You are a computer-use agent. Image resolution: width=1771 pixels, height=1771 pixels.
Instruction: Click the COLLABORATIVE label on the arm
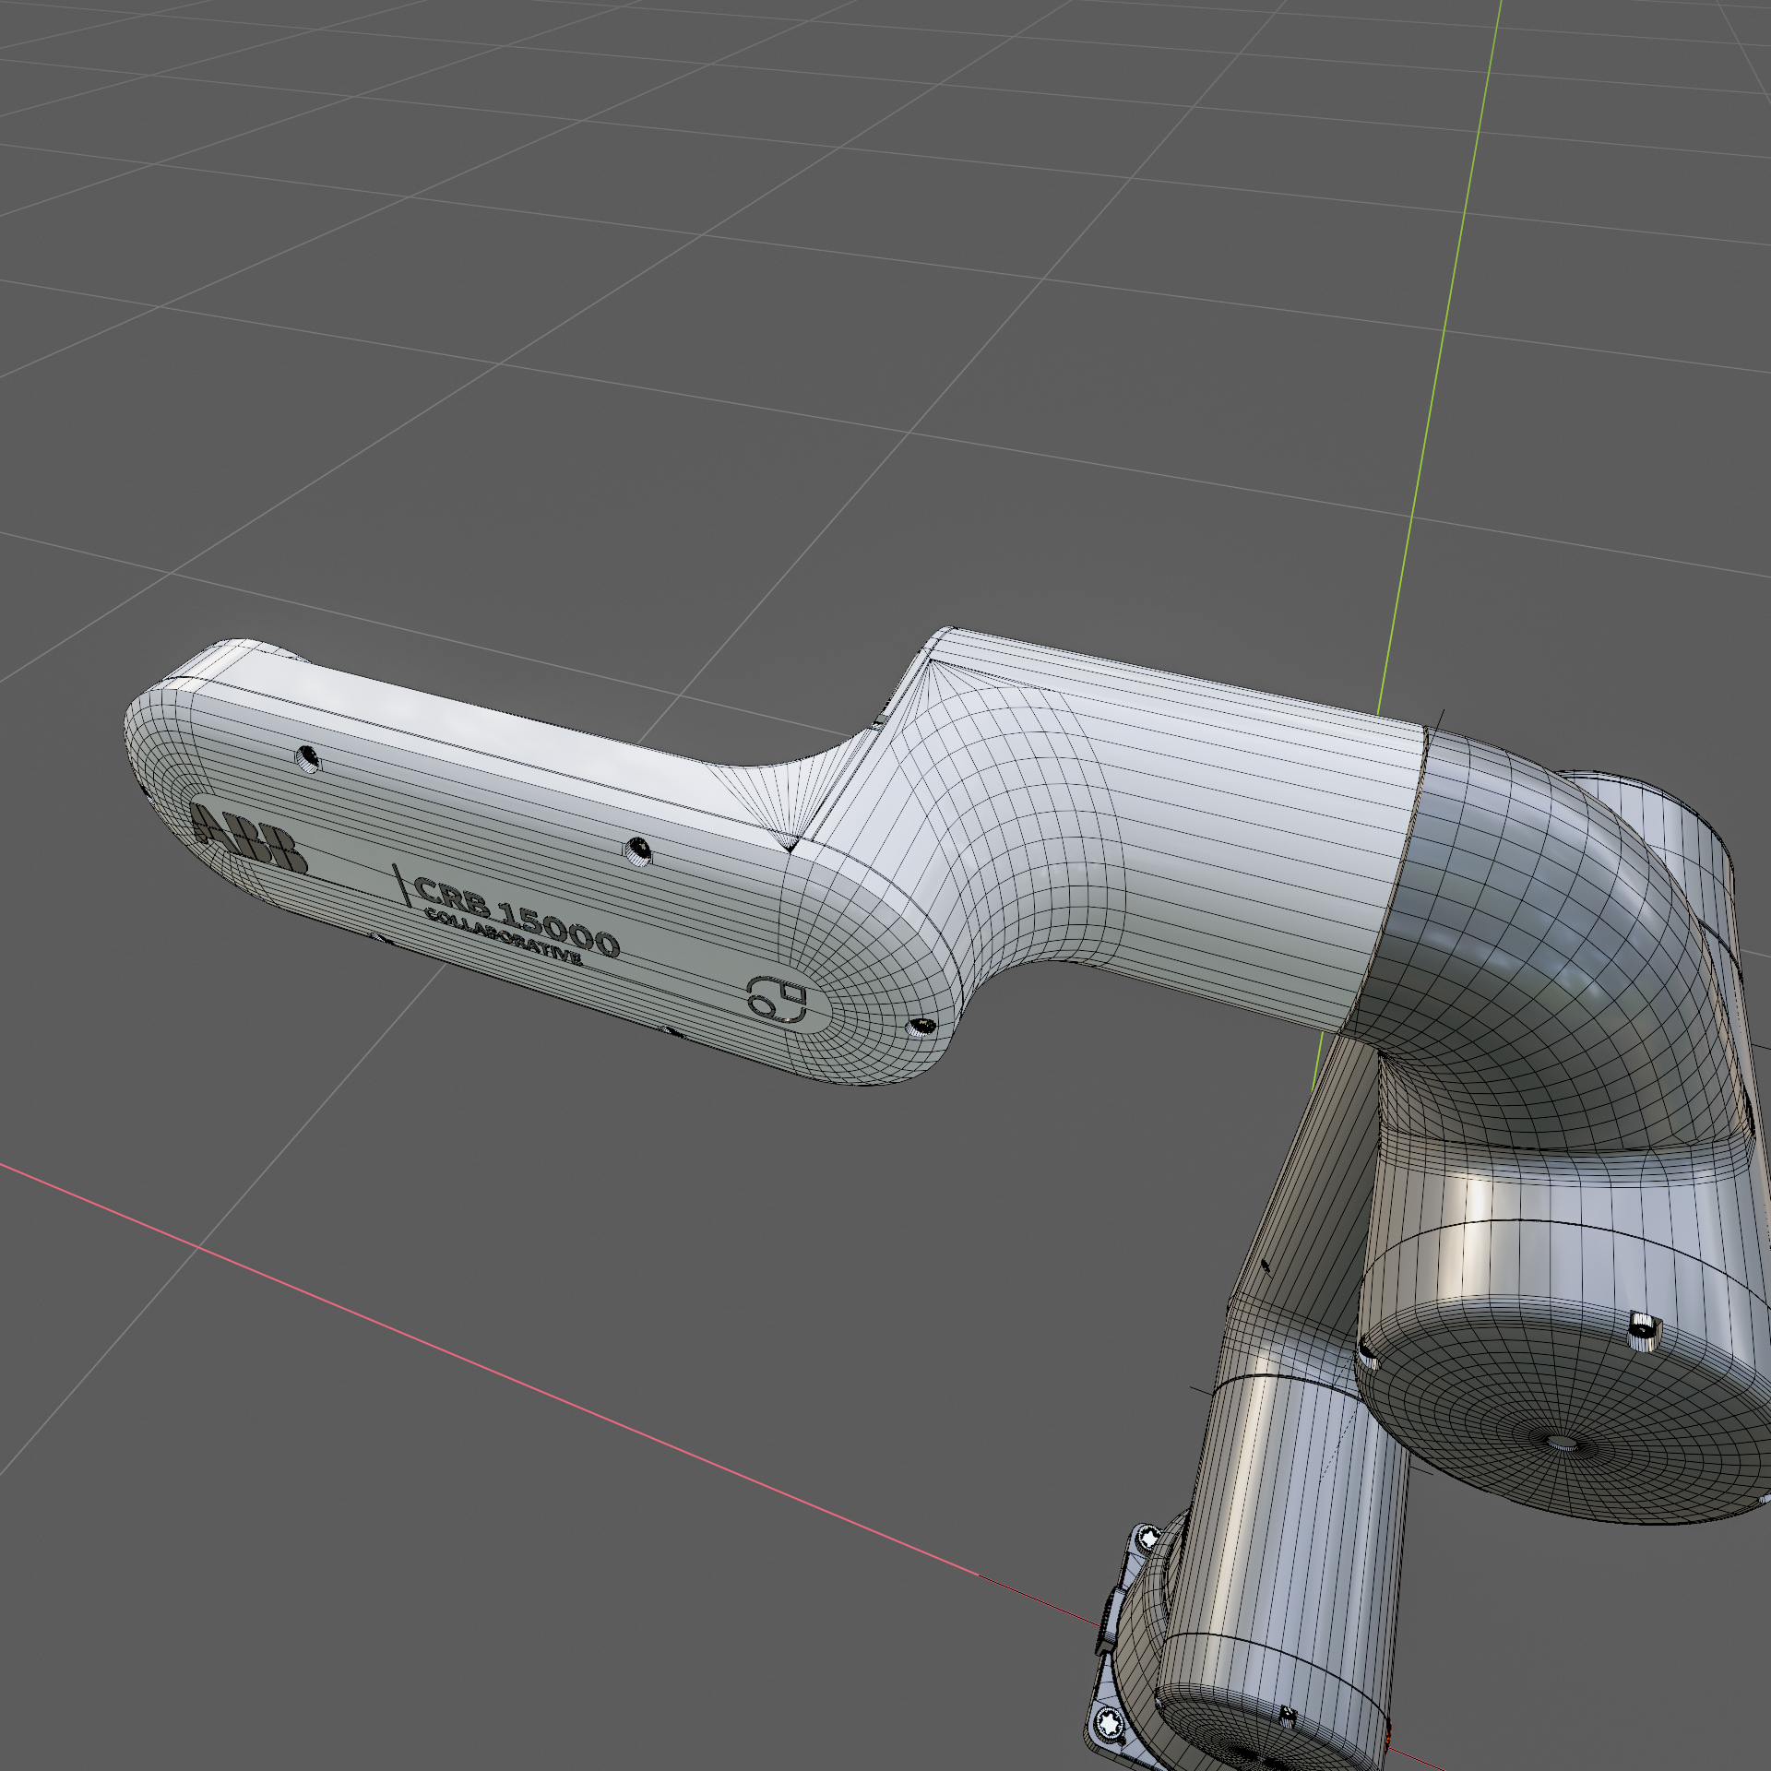pos(503,938)
